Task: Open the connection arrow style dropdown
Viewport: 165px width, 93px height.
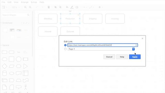Action: pyautogui.click(x=85, y=7)
